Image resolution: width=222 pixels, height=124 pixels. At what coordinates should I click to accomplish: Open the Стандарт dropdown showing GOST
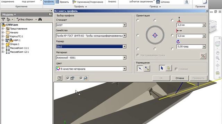click(91, 25)
